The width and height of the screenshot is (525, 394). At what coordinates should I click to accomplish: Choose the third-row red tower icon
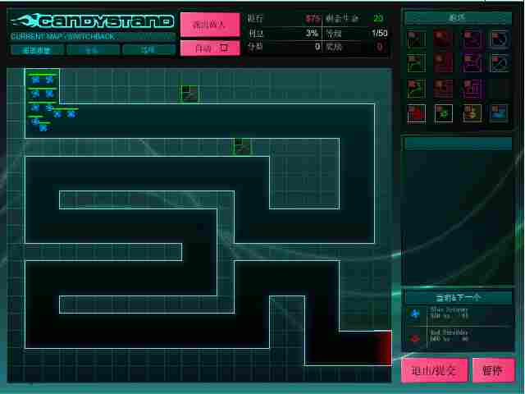(444, 88)
